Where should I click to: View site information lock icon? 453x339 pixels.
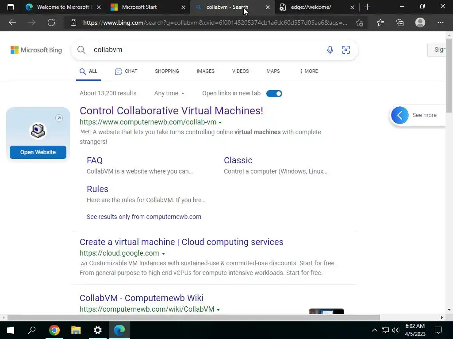[x=73, y=23]
